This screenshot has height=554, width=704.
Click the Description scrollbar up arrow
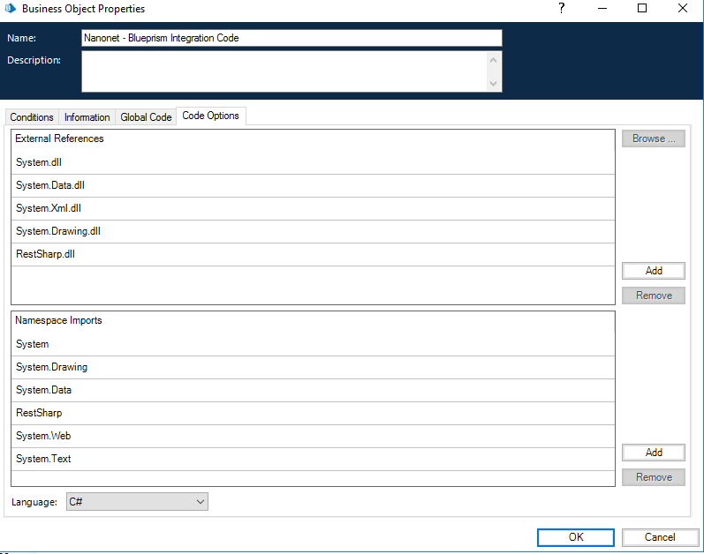click(x=494, y=60)
